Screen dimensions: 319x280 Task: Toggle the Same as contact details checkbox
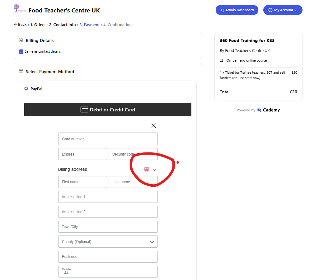[21, 52]
